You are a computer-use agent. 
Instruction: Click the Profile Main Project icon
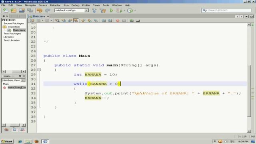pos(130,10)
